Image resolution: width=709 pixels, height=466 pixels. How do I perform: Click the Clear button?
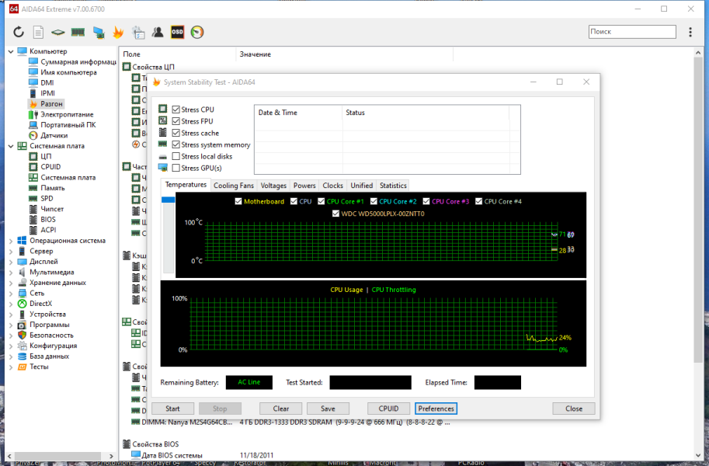pos(281,409)
